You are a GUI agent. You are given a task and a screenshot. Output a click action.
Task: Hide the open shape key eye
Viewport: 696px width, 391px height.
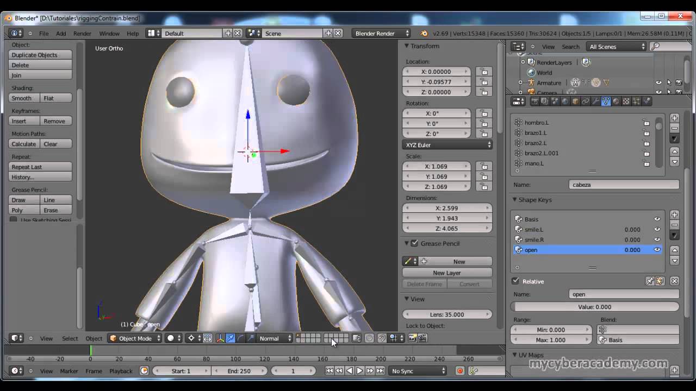(x=657, y=250)
